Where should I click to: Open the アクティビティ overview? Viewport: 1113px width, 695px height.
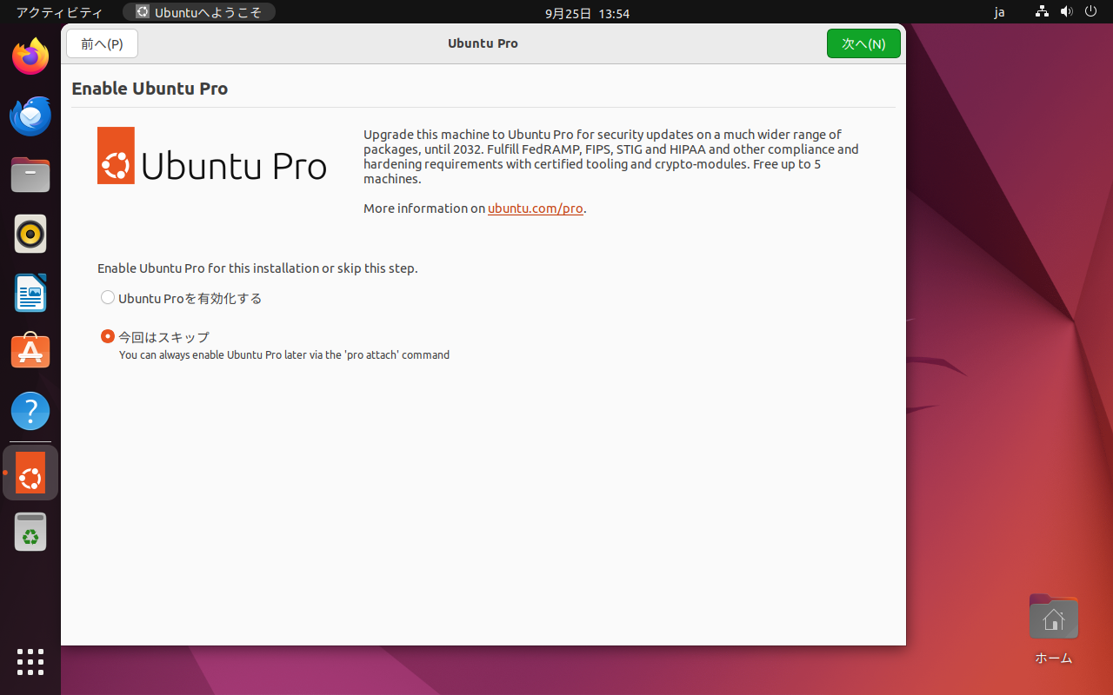59,13
